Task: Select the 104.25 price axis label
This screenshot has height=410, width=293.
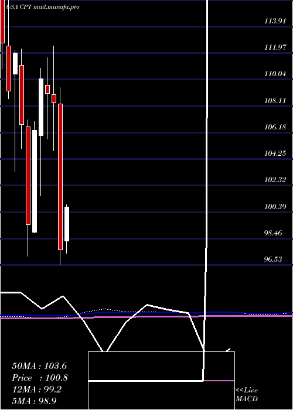Action: pyautogui.click(x=275, y=153)
